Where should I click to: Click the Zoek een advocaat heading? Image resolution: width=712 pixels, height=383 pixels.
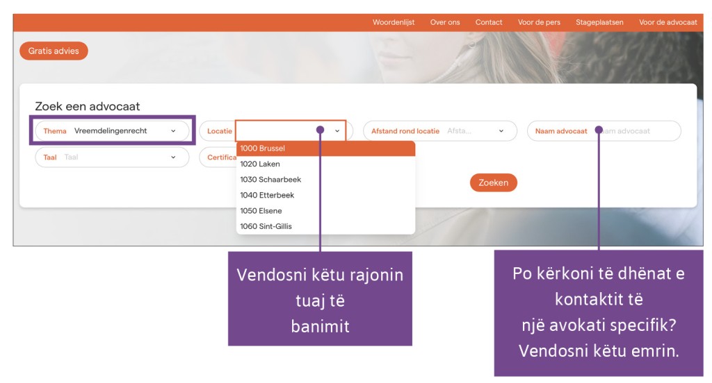[87, 107]
